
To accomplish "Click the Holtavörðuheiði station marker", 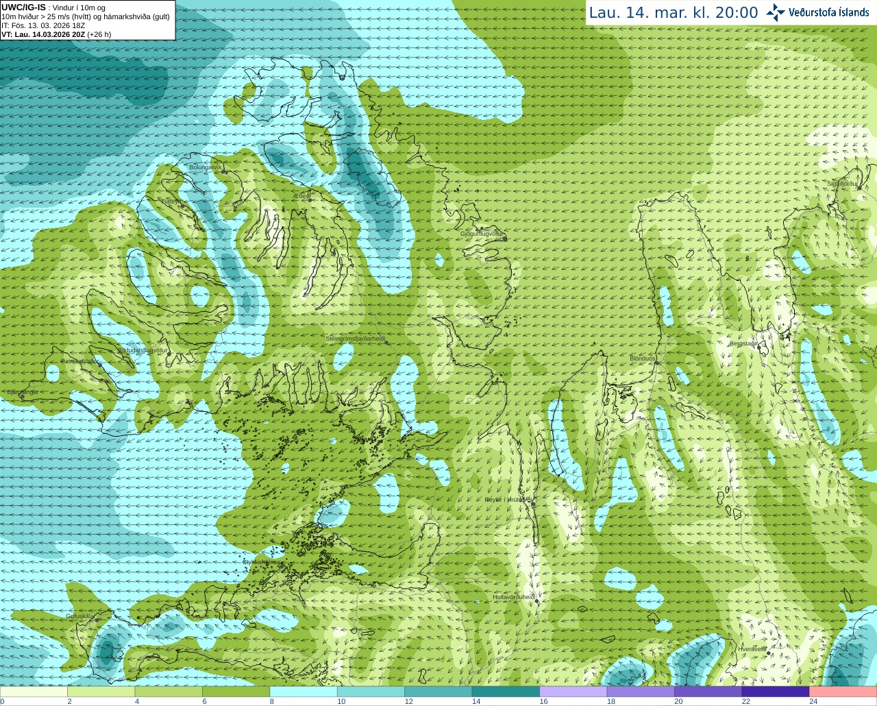I will click(536, 600).
